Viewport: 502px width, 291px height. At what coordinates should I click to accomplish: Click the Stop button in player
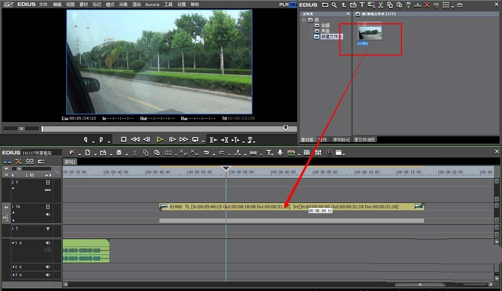123,139
